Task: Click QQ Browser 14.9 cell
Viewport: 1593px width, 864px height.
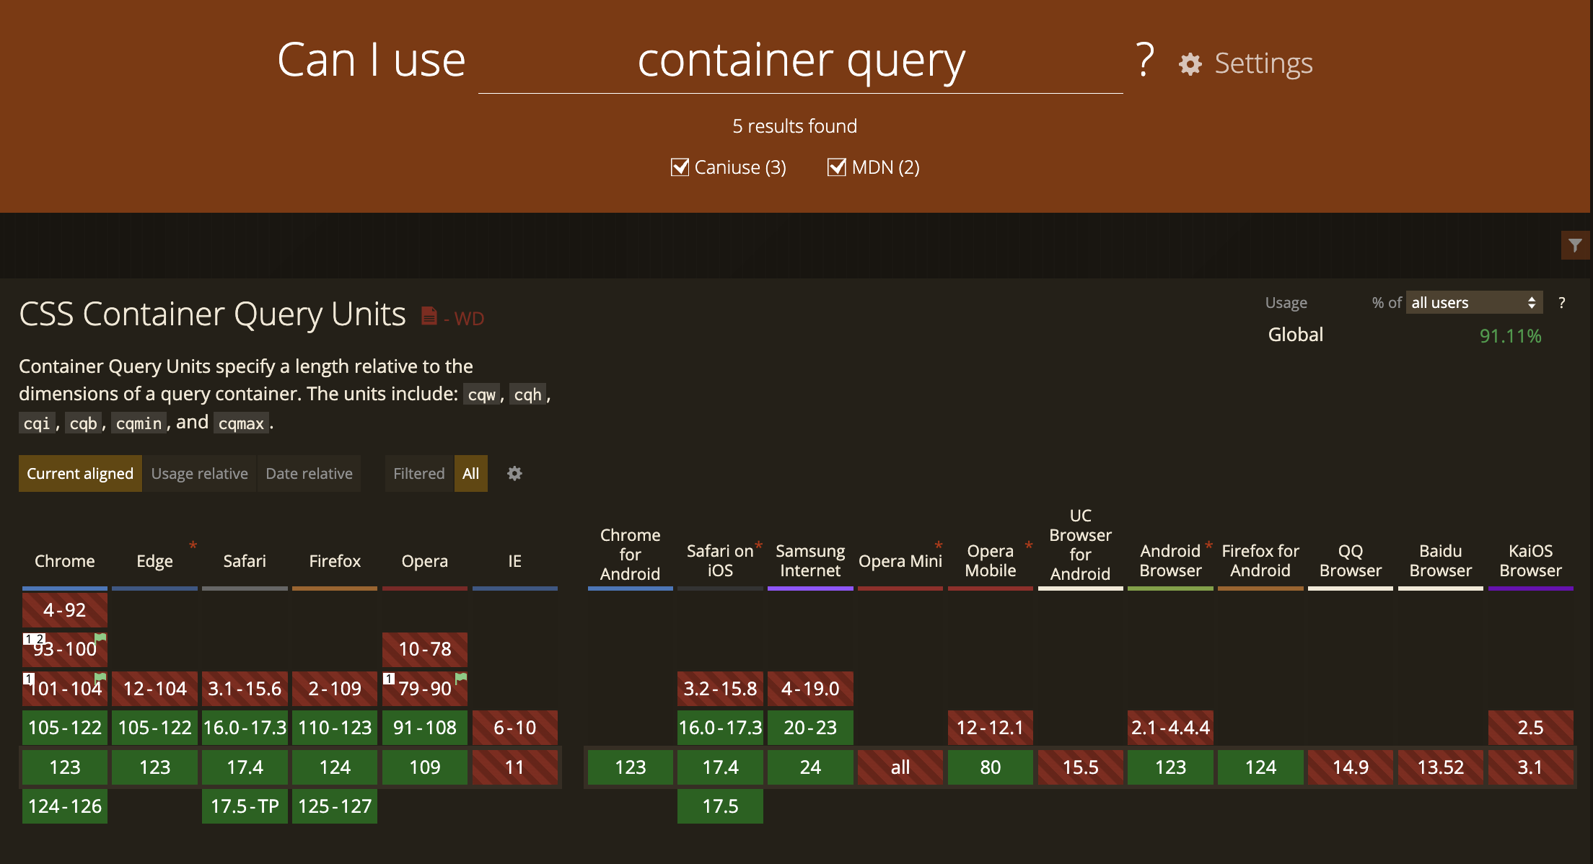Action: coord(1351,767)
